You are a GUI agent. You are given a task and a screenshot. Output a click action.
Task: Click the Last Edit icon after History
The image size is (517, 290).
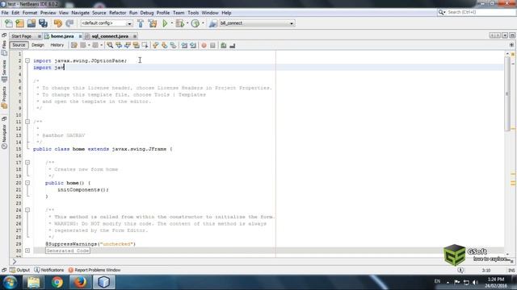tap(74, 45)
